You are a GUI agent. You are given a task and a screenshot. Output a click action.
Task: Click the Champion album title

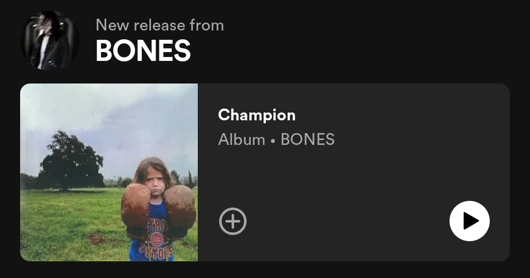pos(257,115)
